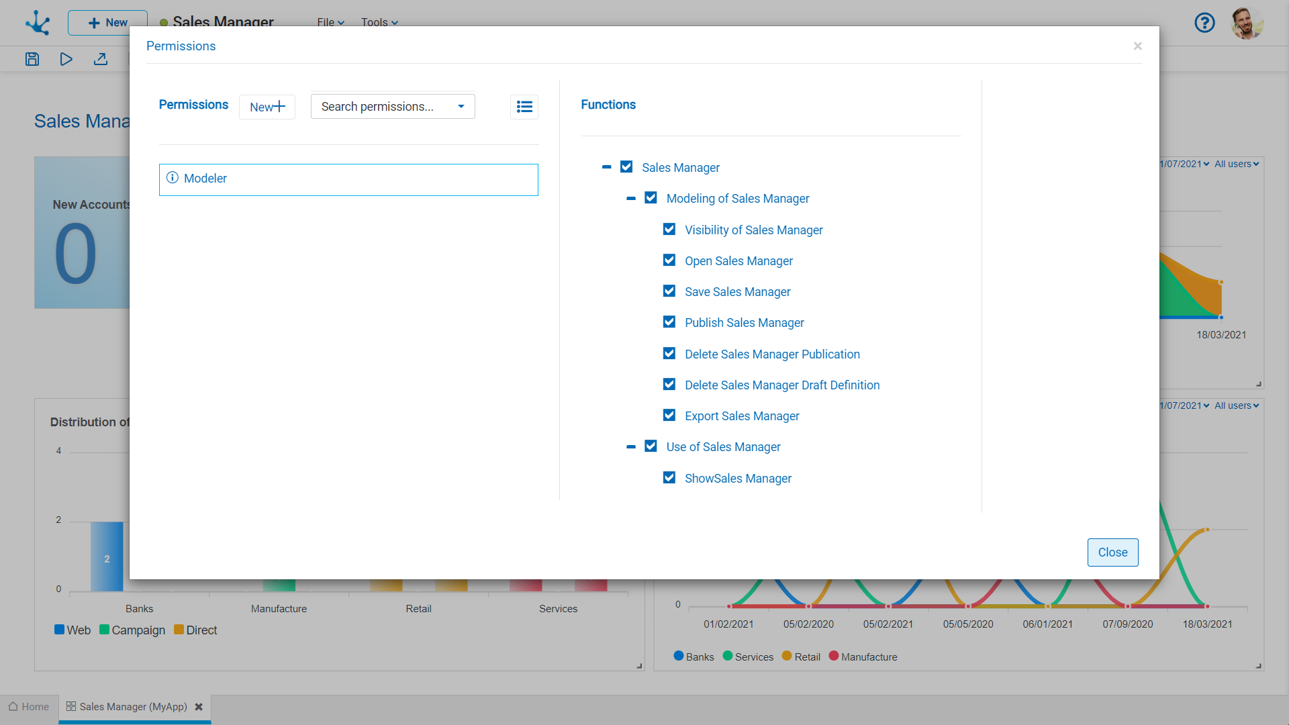1289x725 pixels.
Task: Toggle the Export Sales Manager checkbox
Action: tap(669, 416)
